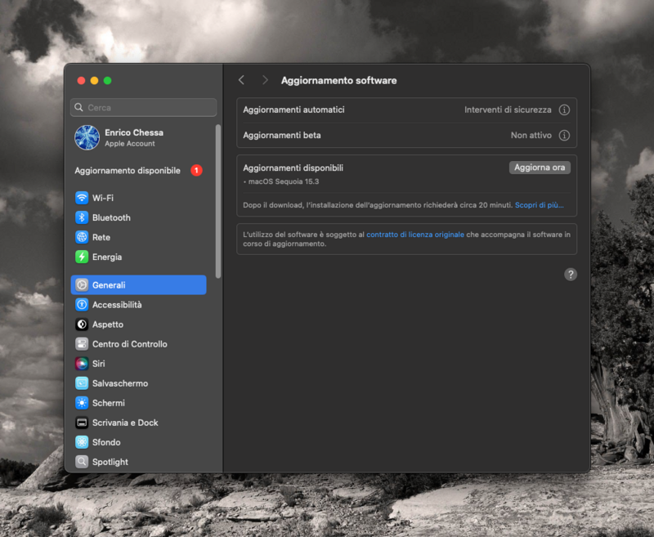Click Interventi di sicurezza value
Image resolution: width=654 pixels, height=537 pixels.
tap(508, 110)
